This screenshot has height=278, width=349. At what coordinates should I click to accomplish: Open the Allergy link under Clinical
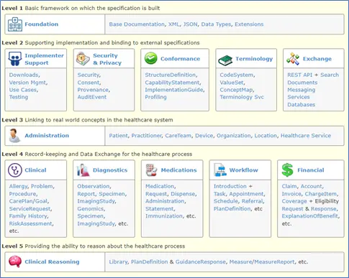click(x=18, y=186)
